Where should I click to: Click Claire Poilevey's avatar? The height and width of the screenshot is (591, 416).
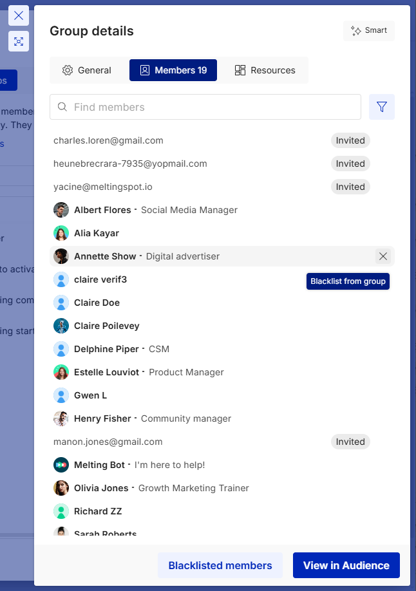(x=61, y=326)
